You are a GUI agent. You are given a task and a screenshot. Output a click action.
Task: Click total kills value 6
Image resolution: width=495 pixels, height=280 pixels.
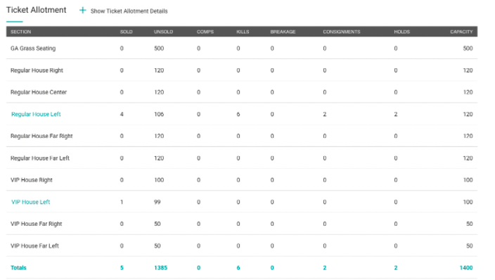238,267
